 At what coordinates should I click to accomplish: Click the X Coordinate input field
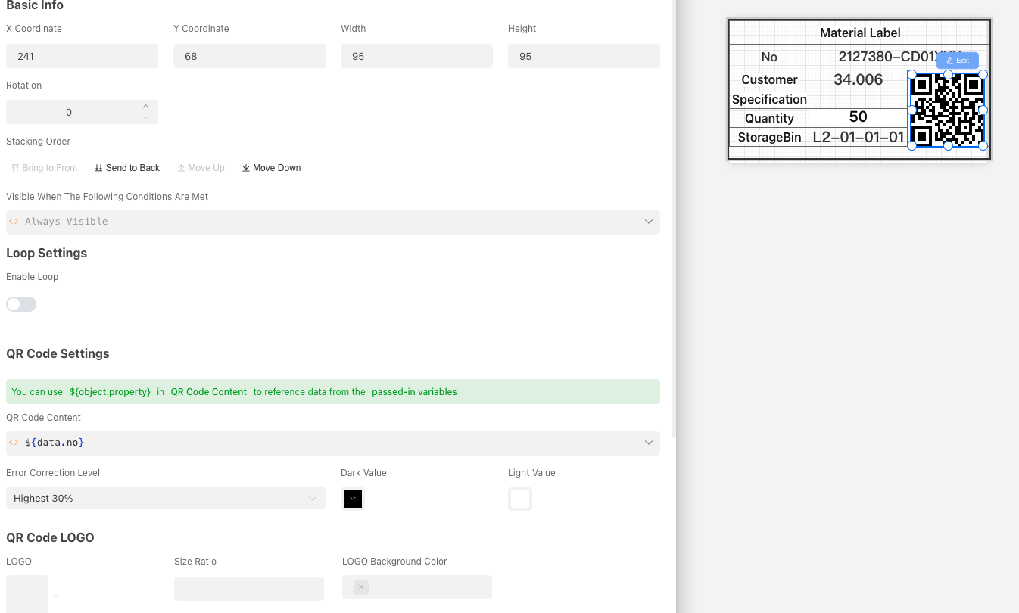point(82,56)
